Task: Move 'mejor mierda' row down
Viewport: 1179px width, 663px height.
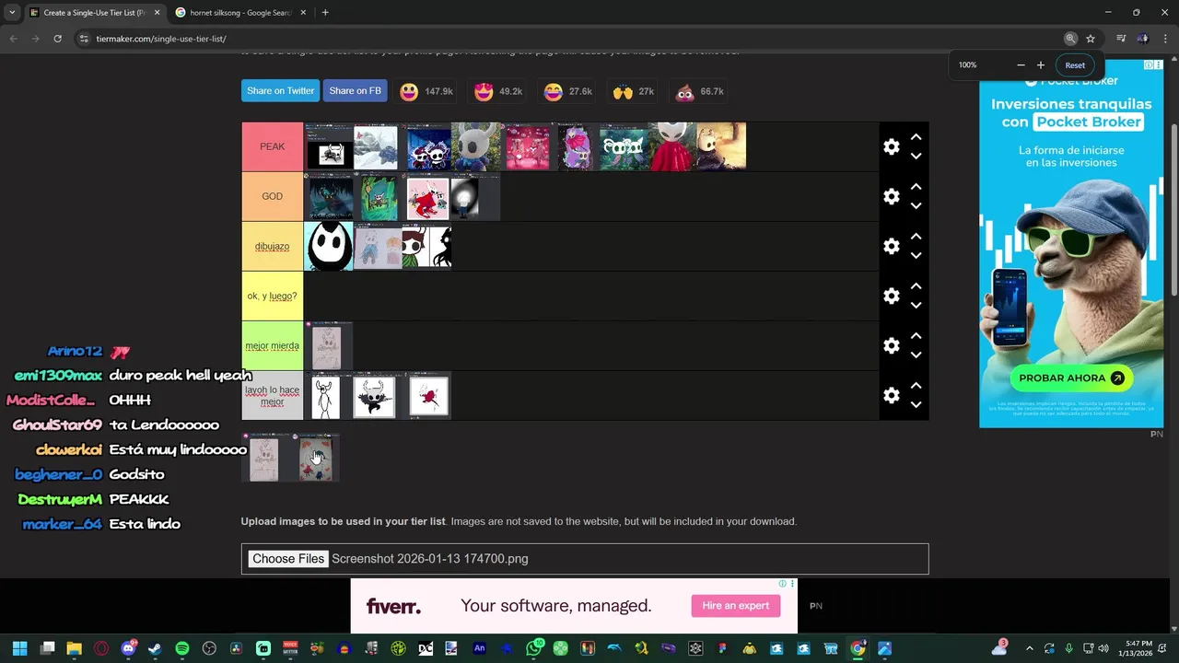Action: [x=916, y=355]
